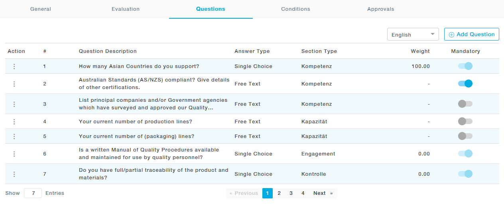Open the English language dropdown

(413, 35)
